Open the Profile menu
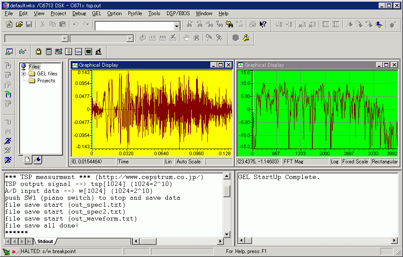 pos(135,13)
